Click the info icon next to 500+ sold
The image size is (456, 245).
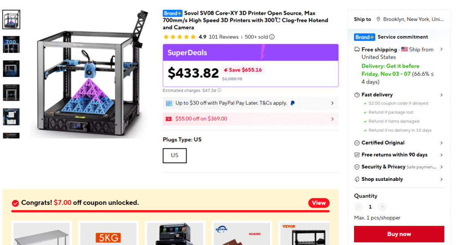tap(272, 37)
